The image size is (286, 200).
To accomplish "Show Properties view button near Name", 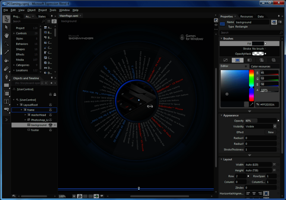I will pos(274,22).
